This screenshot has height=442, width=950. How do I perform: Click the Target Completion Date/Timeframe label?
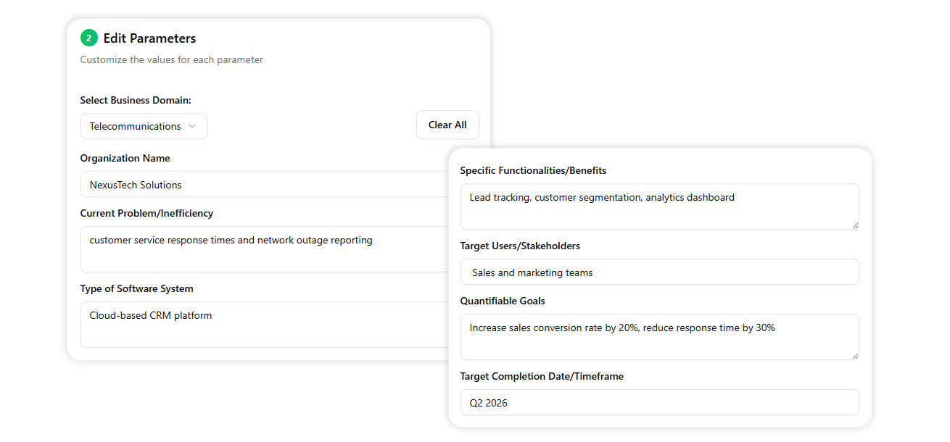click(x=542, y=377)
